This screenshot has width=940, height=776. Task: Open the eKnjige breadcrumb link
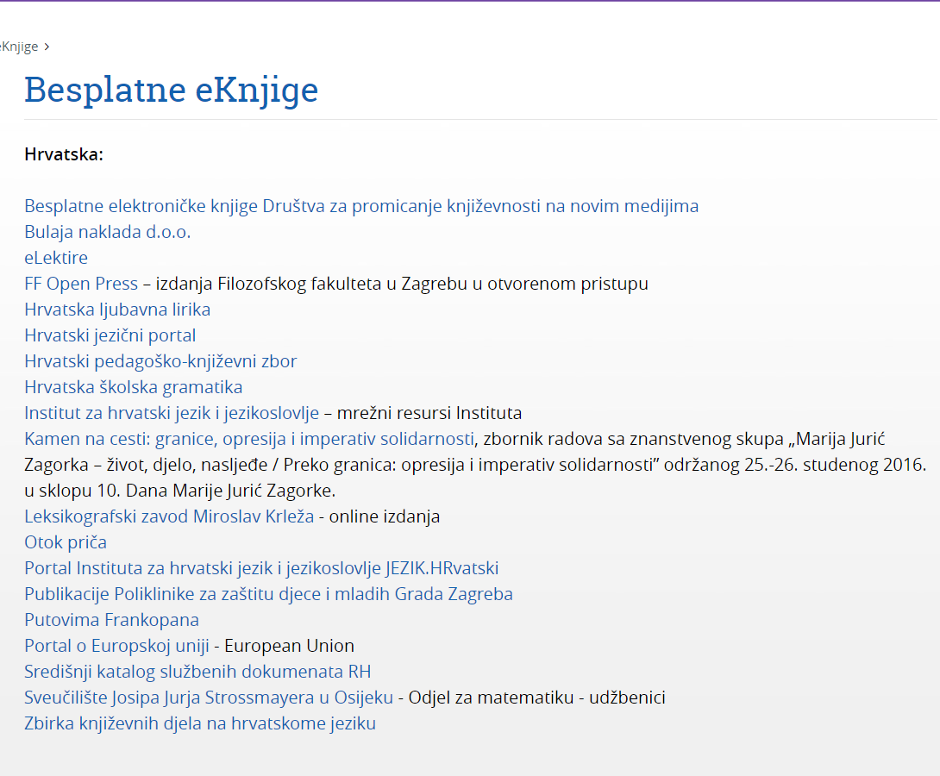(x=19, y=47)
